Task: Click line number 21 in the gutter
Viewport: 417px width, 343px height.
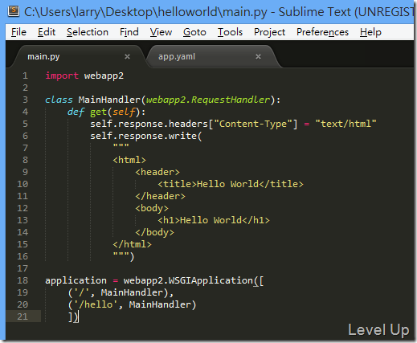Action: (x=22, y=316)
